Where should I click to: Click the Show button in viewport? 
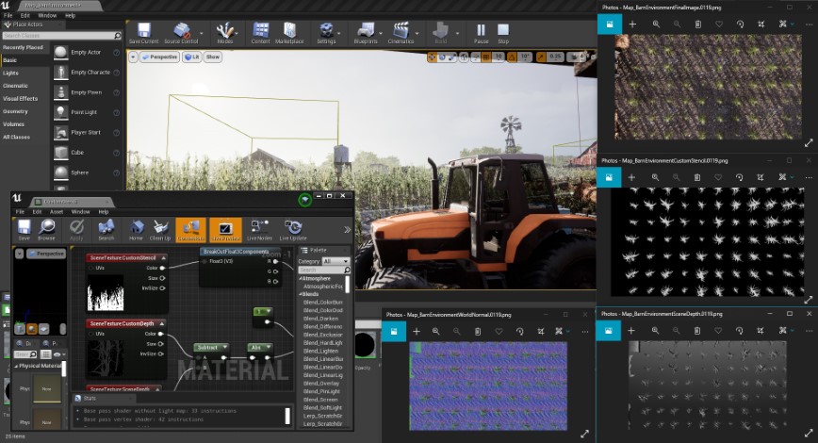[213, 57]
